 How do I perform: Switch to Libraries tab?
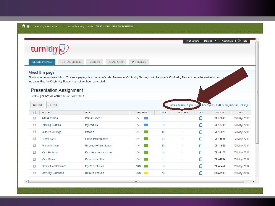pos(95,62)
